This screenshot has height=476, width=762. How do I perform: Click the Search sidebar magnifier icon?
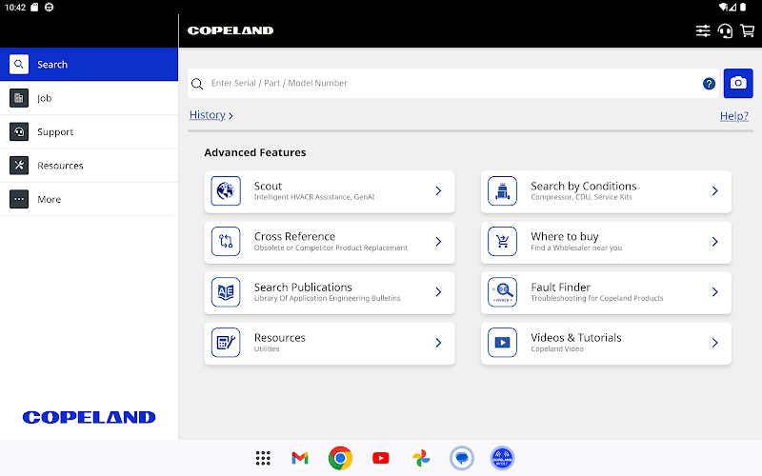[19, 64]
